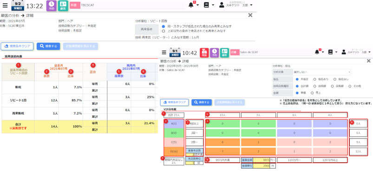Click the 21.4% total ratio cell
373x177 pixels.
[143, 123]
